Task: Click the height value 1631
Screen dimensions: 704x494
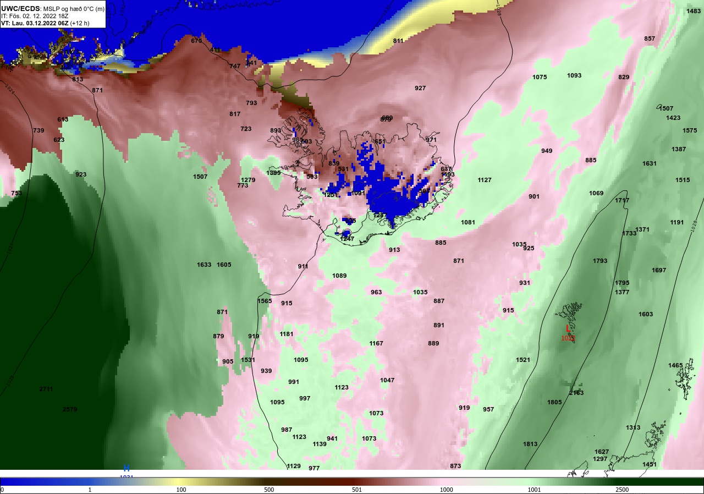Action: click(x=650, y=163)
